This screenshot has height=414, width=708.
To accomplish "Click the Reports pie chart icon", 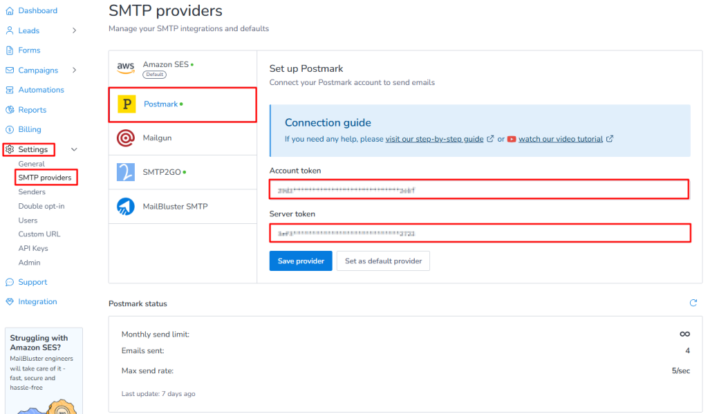I will pos(10,110).
